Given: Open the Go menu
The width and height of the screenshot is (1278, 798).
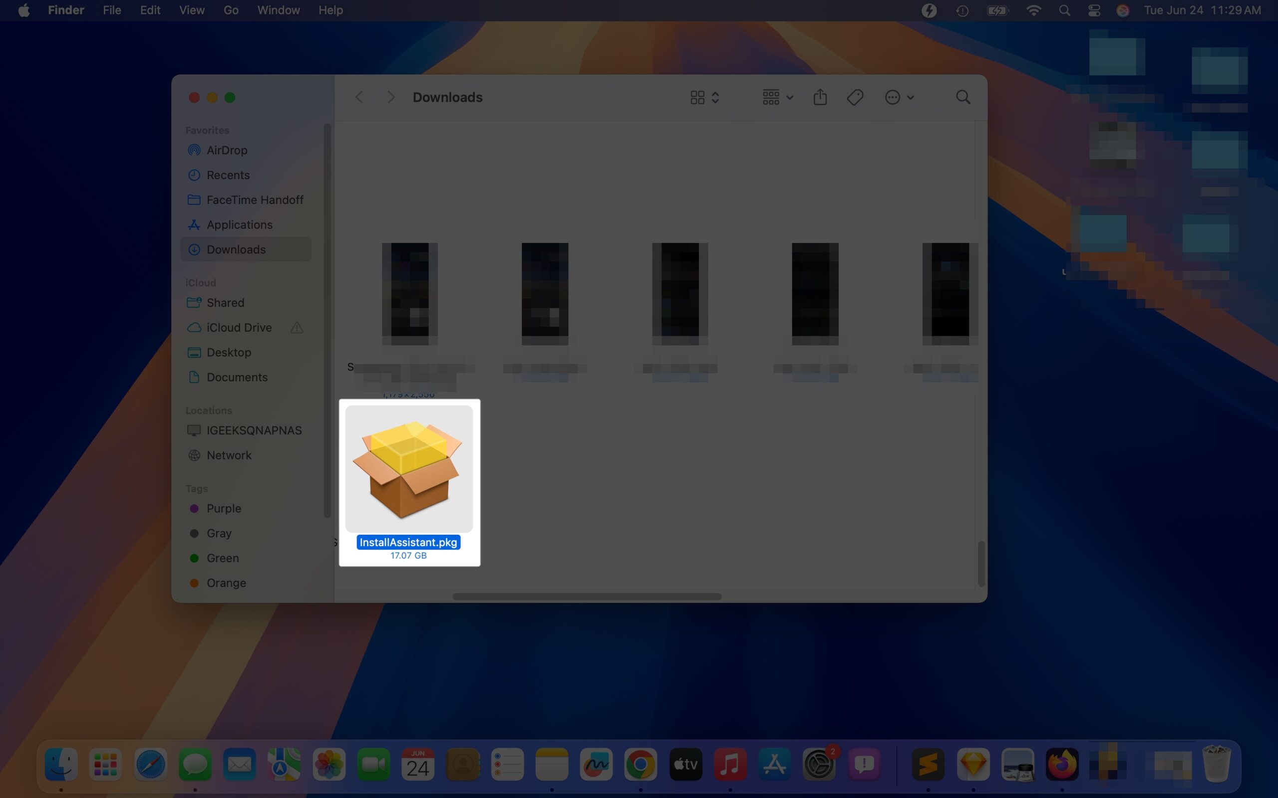Looking at the screenshot, I should coord(230,10).
